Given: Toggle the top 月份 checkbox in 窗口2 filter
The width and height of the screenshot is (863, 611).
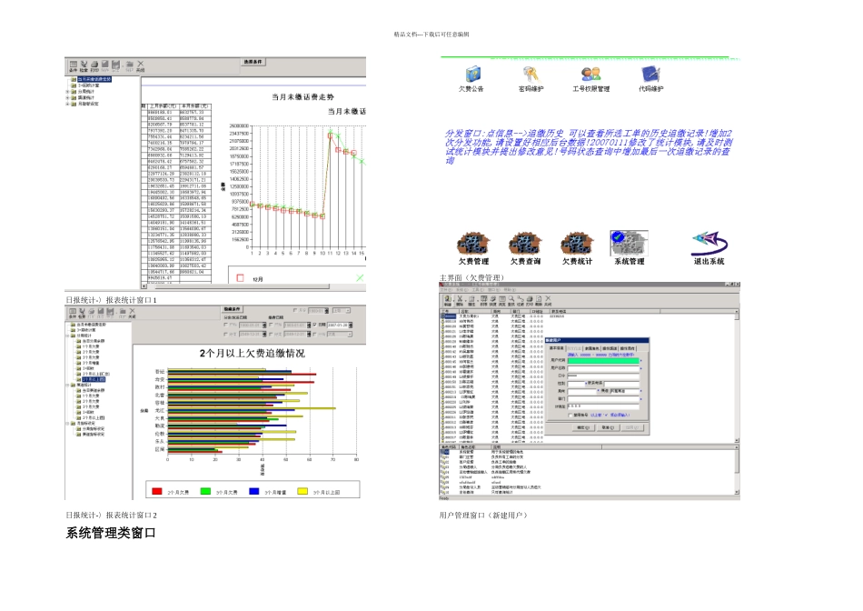Looking at the screenshot, I should coord(295,311).
